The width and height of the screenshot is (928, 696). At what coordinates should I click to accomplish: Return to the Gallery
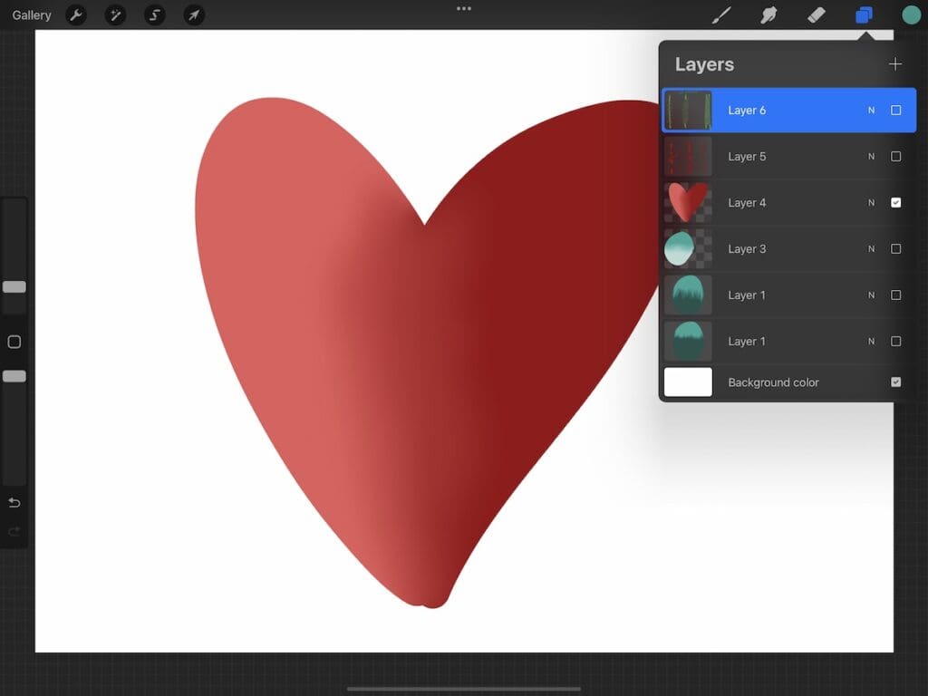click(31, 14)
